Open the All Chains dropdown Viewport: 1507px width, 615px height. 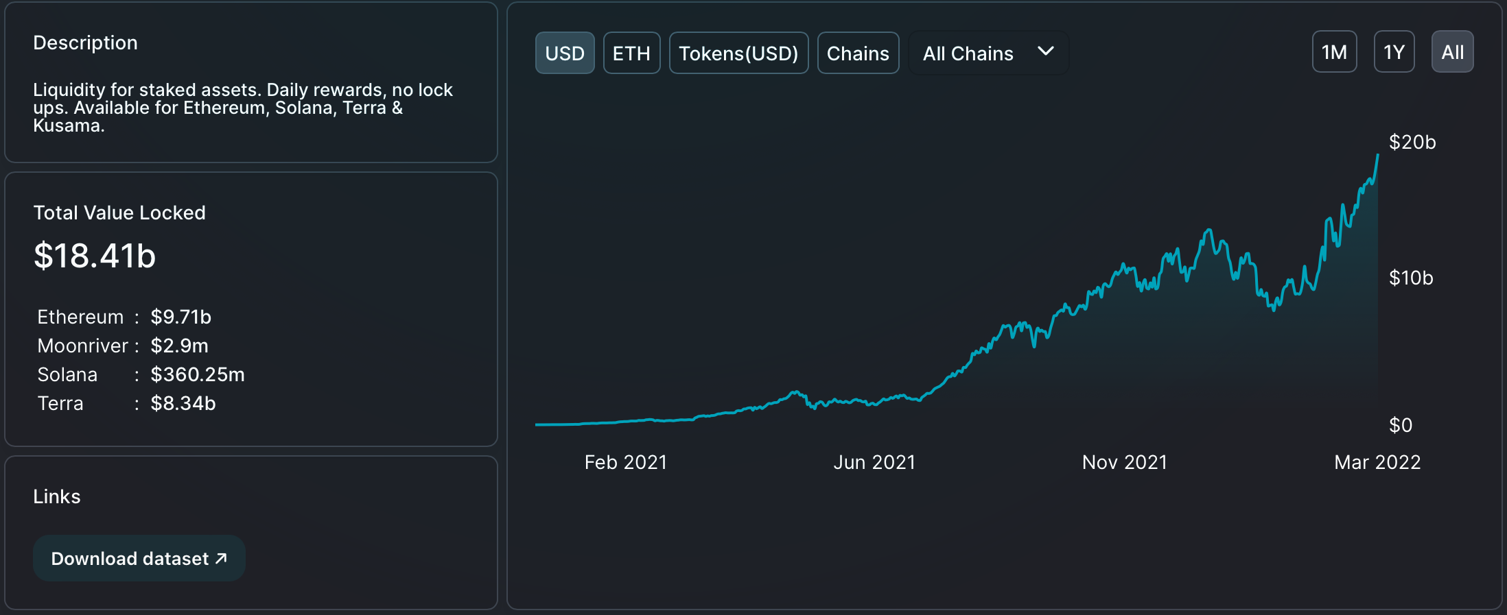click(968, 53)
